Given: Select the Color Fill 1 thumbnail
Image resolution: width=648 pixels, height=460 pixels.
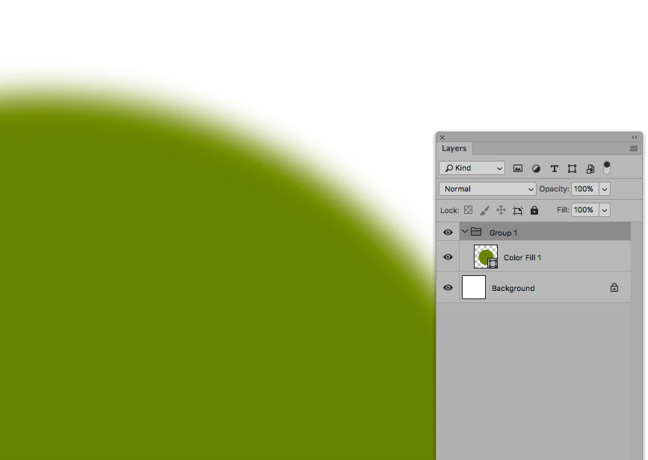Looking at the screenshot, I should (486, 257).
